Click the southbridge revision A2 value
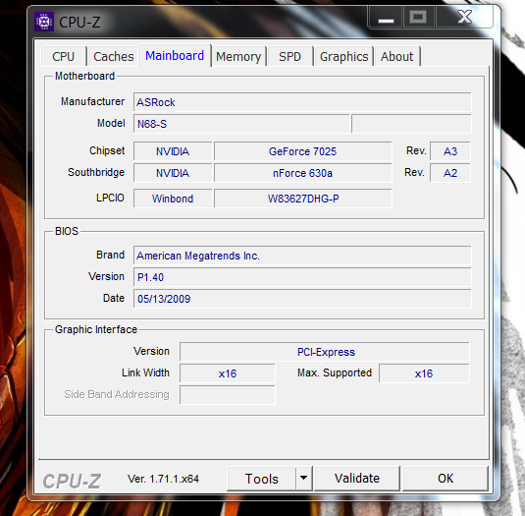 450,173
